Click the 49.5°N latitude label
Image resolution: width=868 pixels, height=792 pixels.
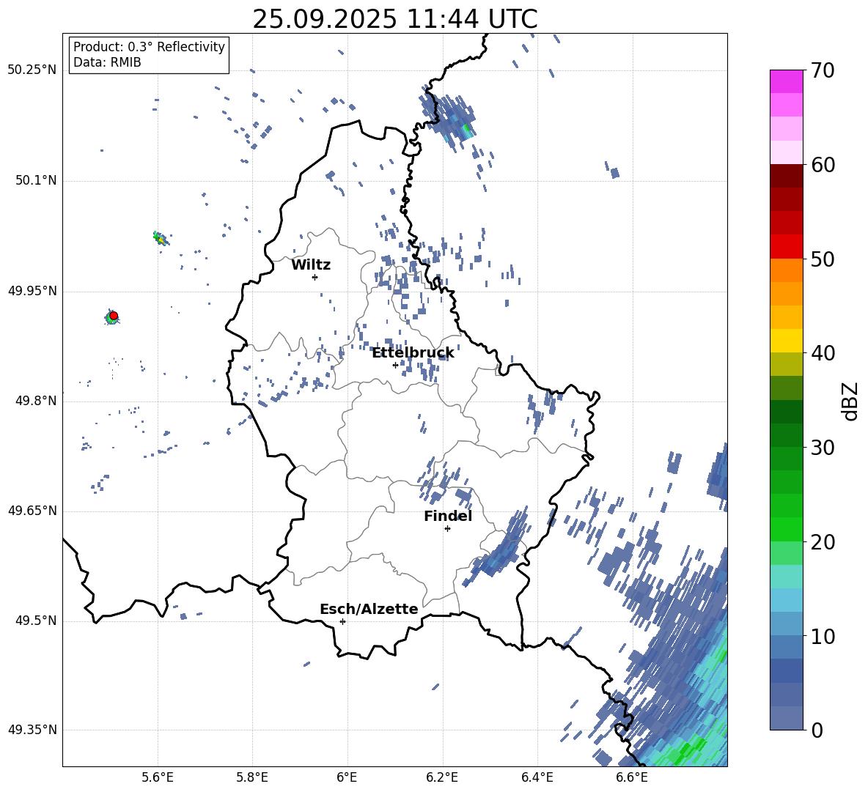pyautogui.click(x=36, y=621)
